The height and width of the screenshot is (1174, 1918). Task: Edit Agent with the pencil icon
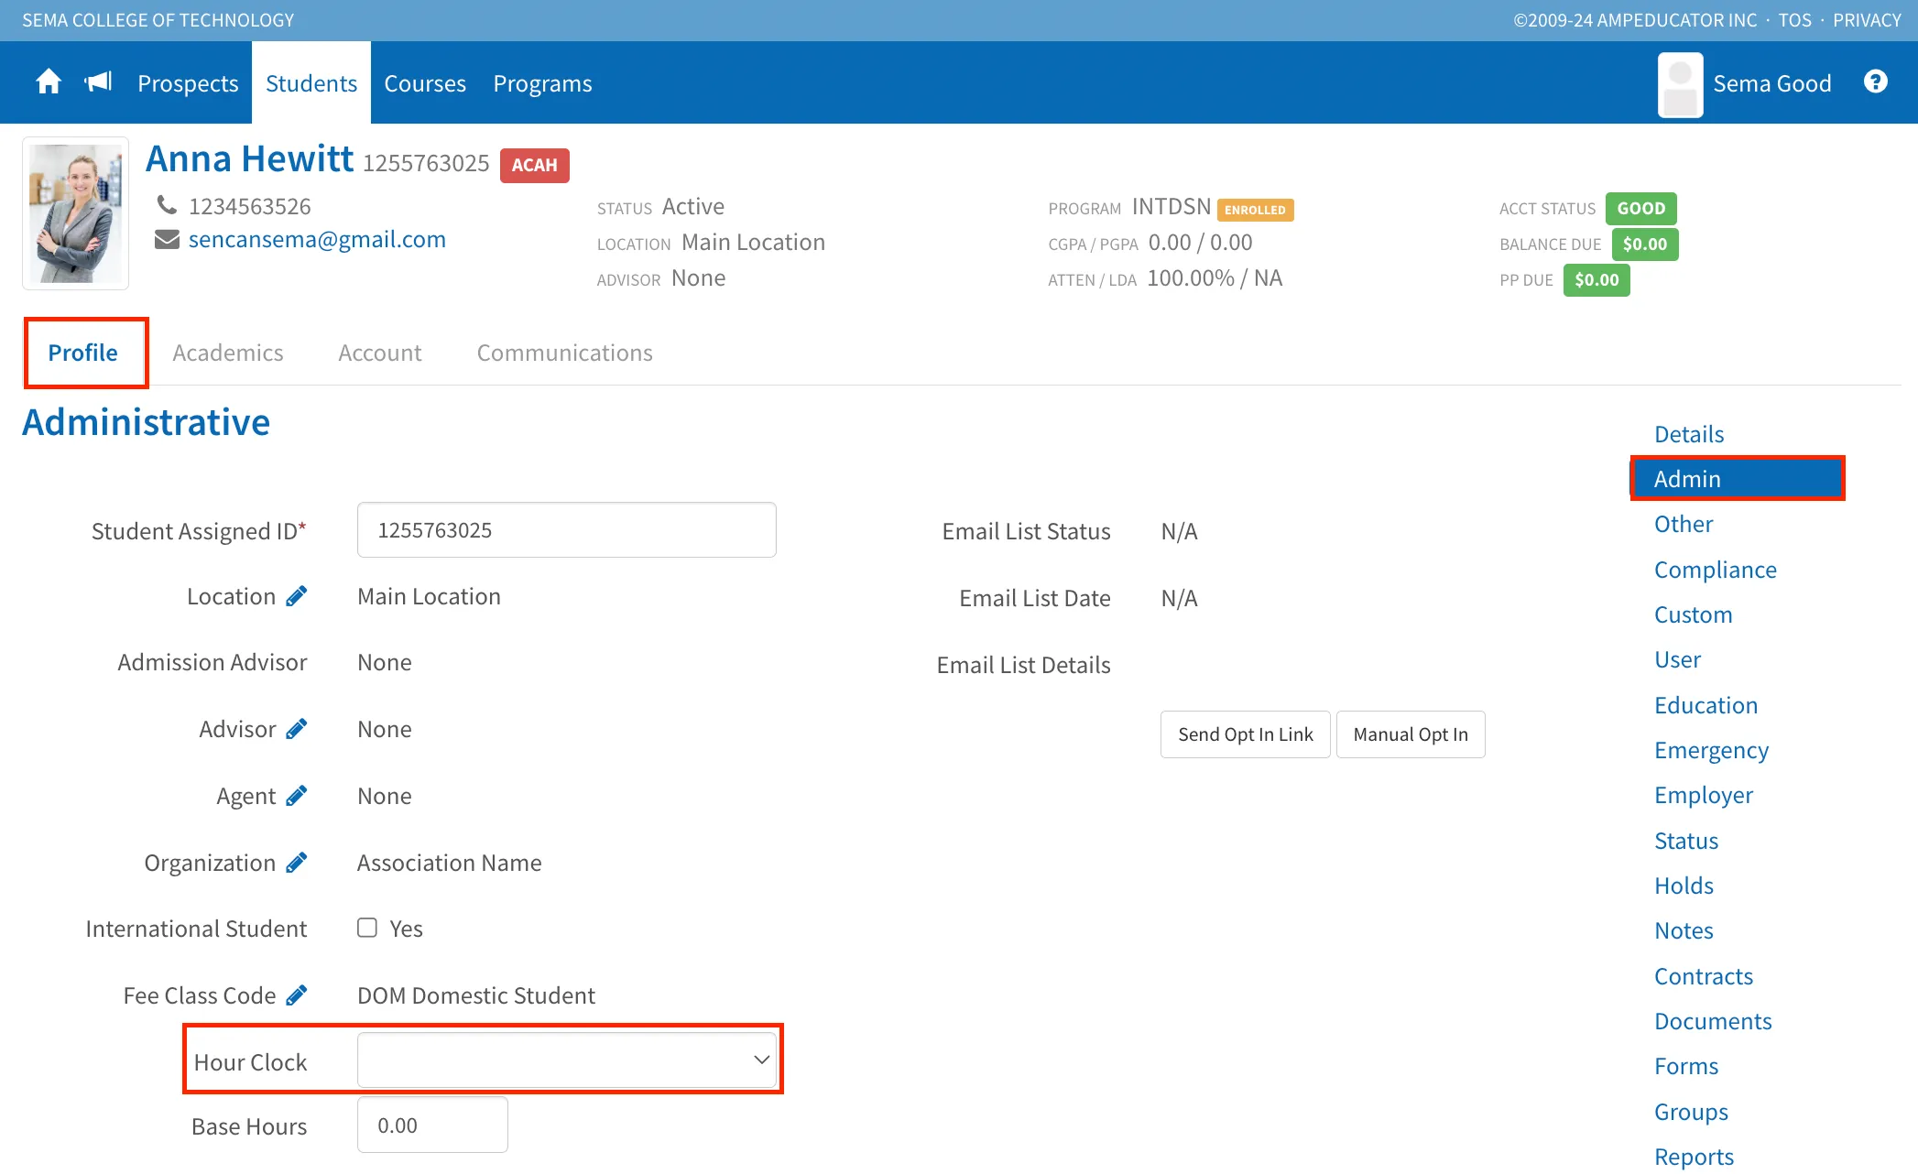296,796
